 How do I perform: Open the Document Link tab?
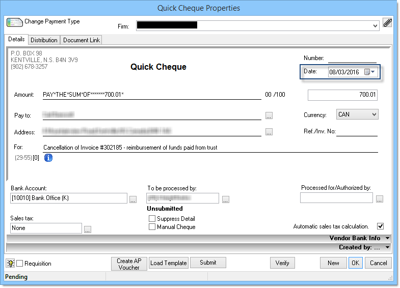pos(82,40)
